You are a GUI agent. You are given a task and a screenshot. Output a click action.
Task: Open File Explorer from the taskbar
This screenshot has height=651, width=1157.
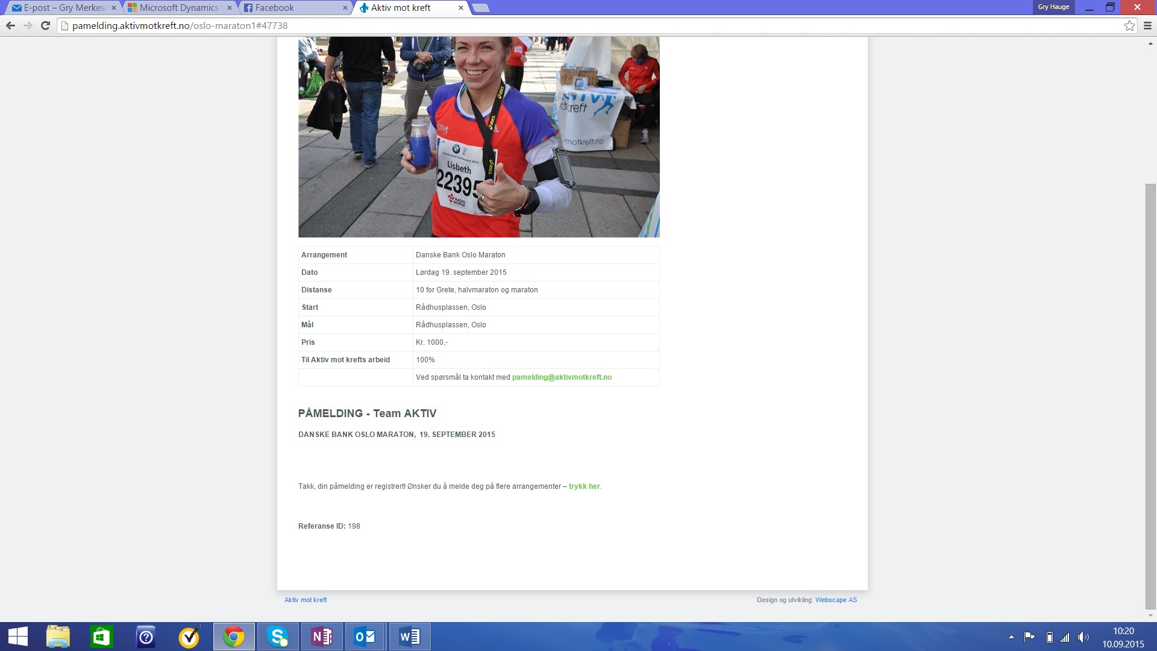tap(58, 637)
